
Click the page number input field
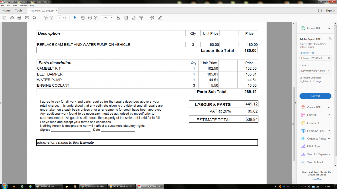pos(59,18)
